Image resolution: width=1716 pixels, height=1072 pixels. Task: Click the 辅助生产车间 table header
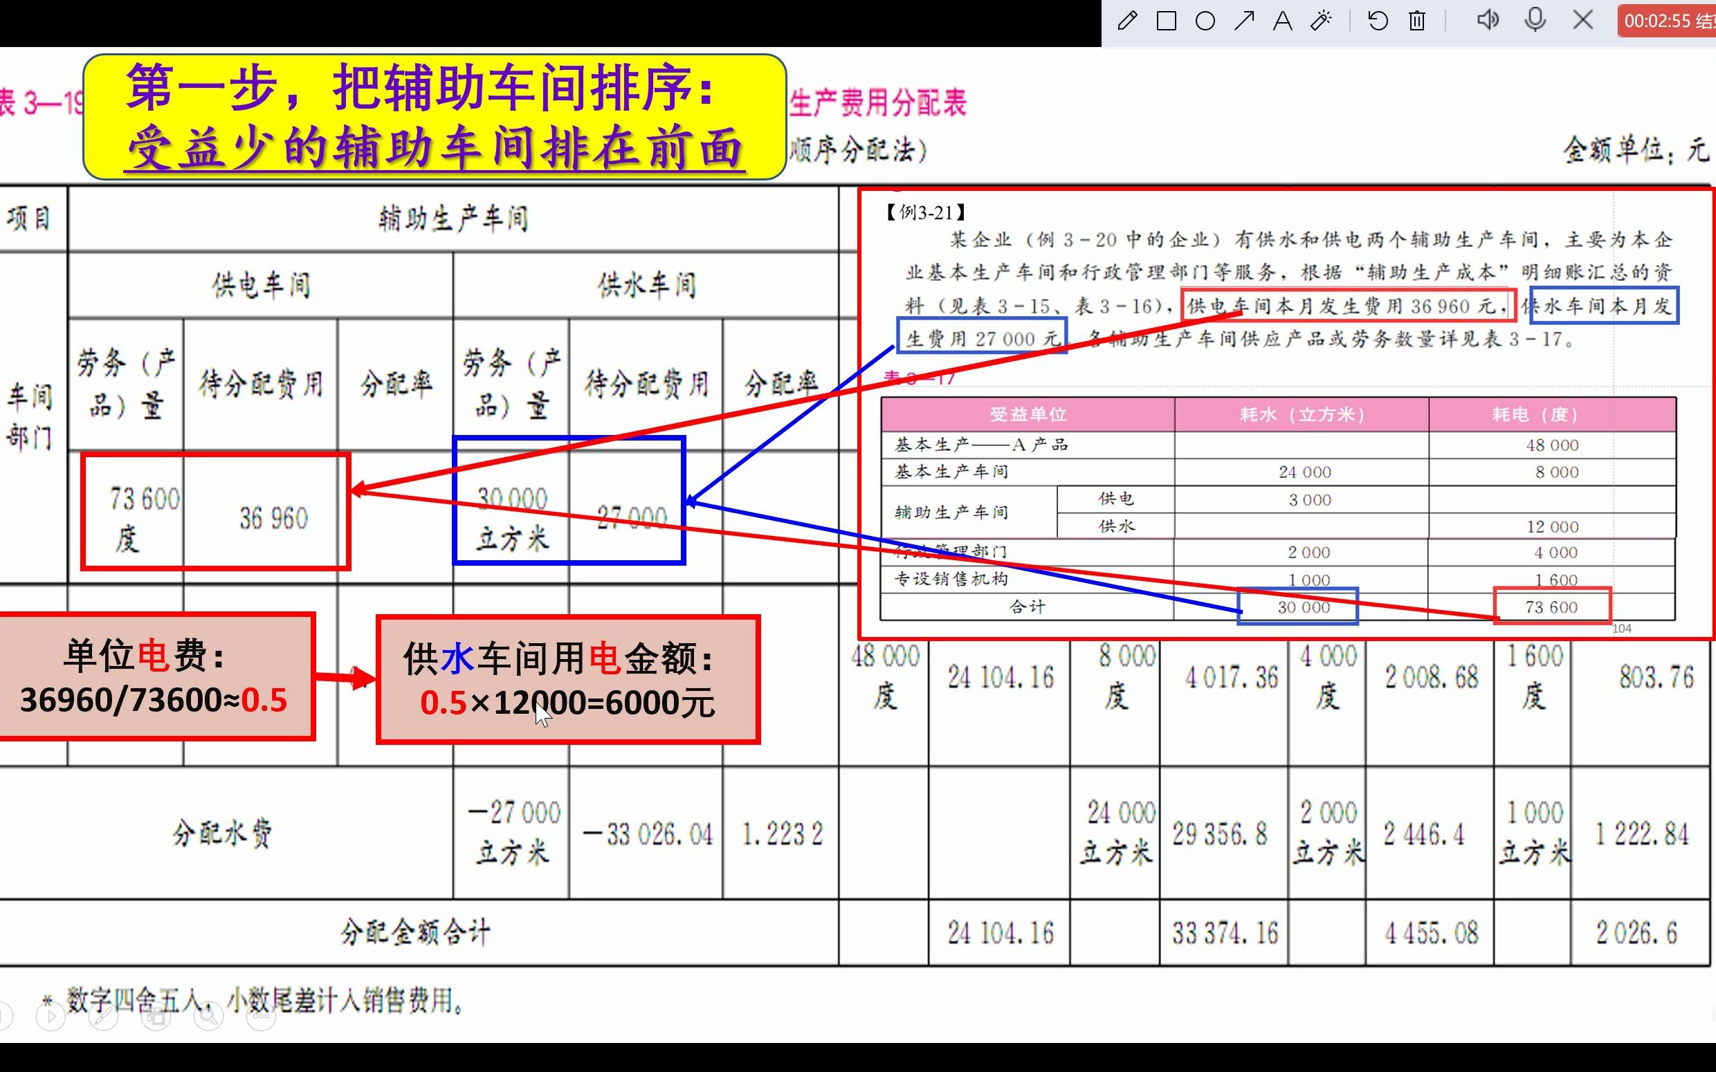pos(453,219)
